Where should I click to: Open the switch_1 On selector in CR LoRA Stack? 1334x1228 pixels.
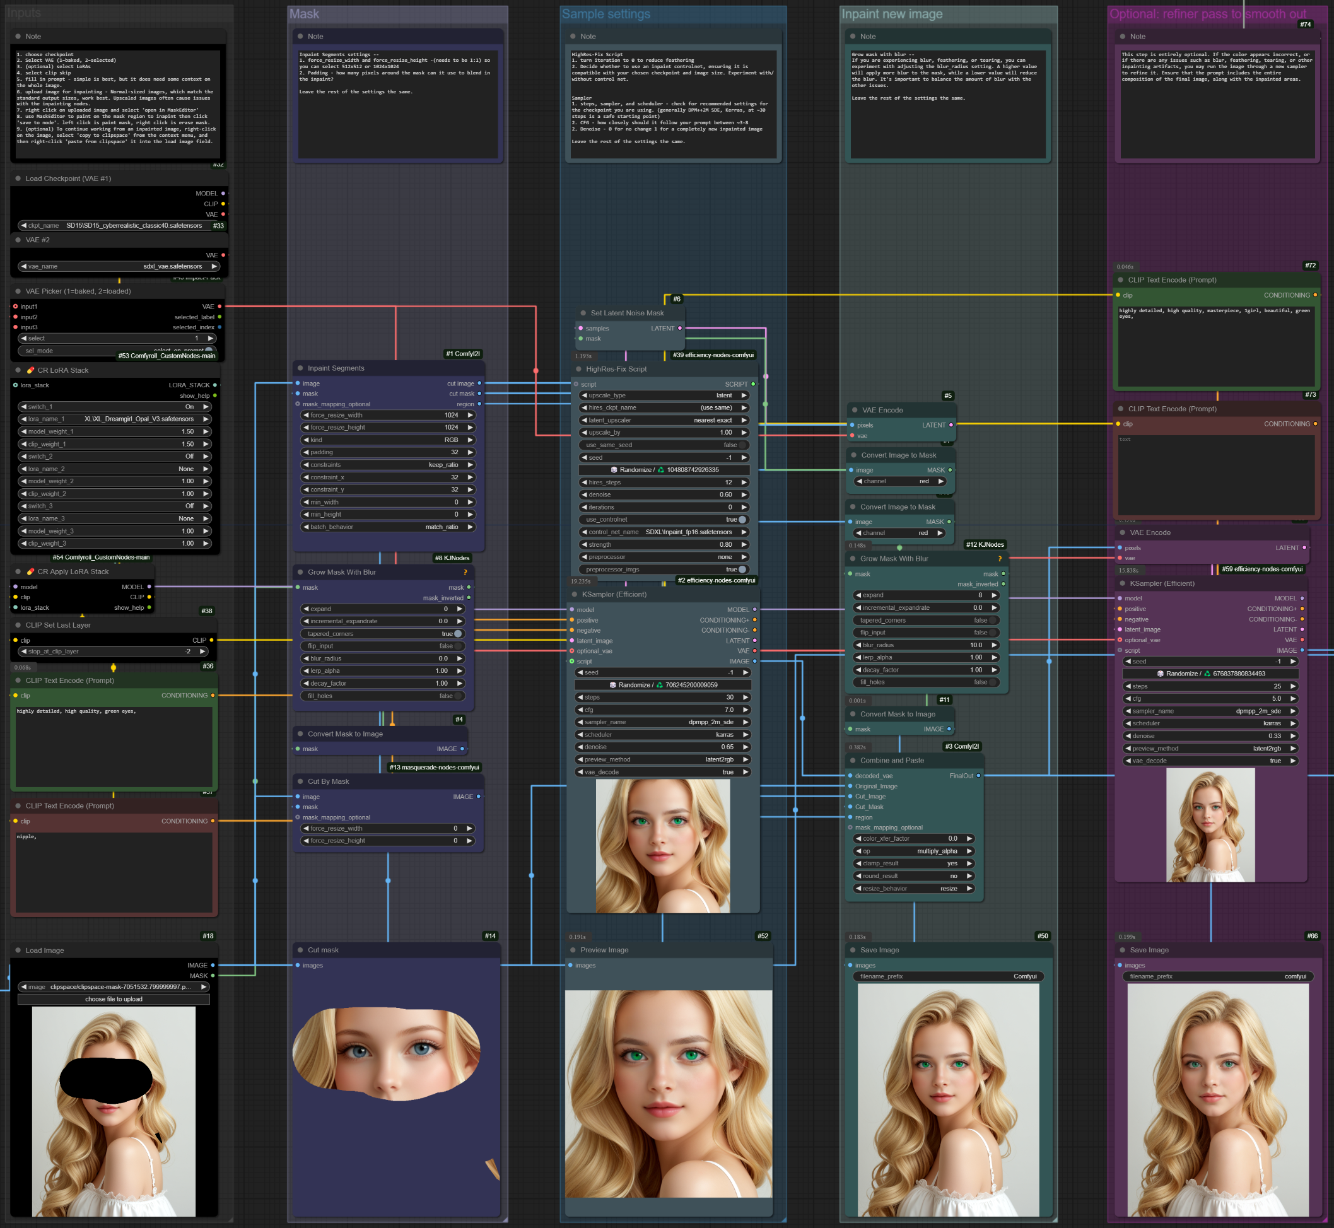(x=114, y=407)
